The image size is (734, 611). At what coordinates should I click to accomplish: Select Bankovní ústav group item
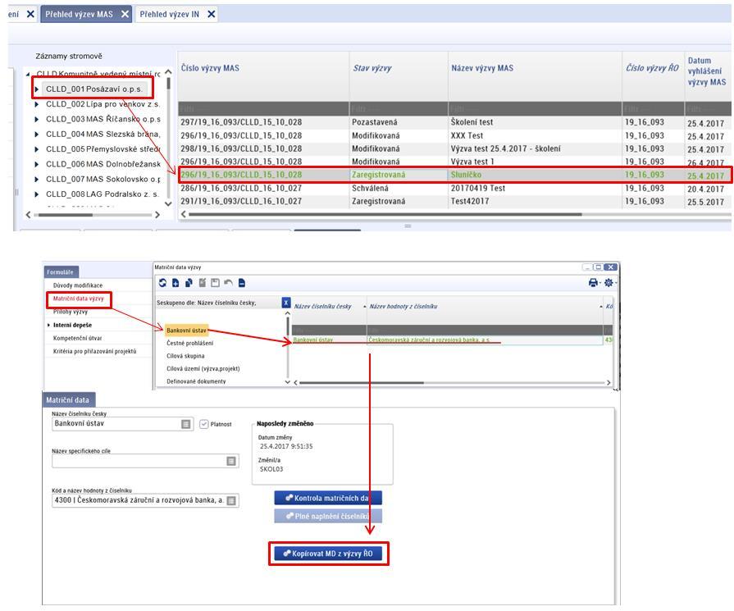pos(186,330)
